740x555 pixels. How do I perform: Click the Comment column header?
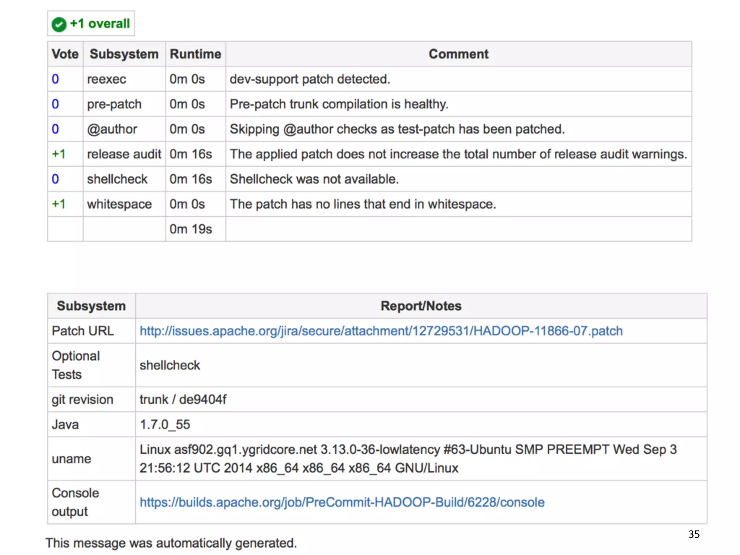[x=458, y=54]
